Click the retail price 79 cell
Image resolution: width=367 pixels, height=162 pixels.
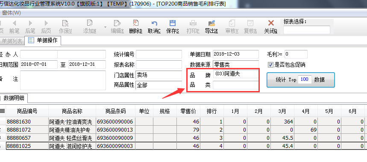coord(188,130)
